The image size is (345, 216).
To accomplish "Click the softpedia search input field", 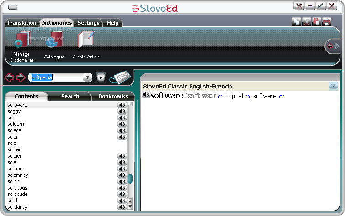I will [x=56, y=77].
